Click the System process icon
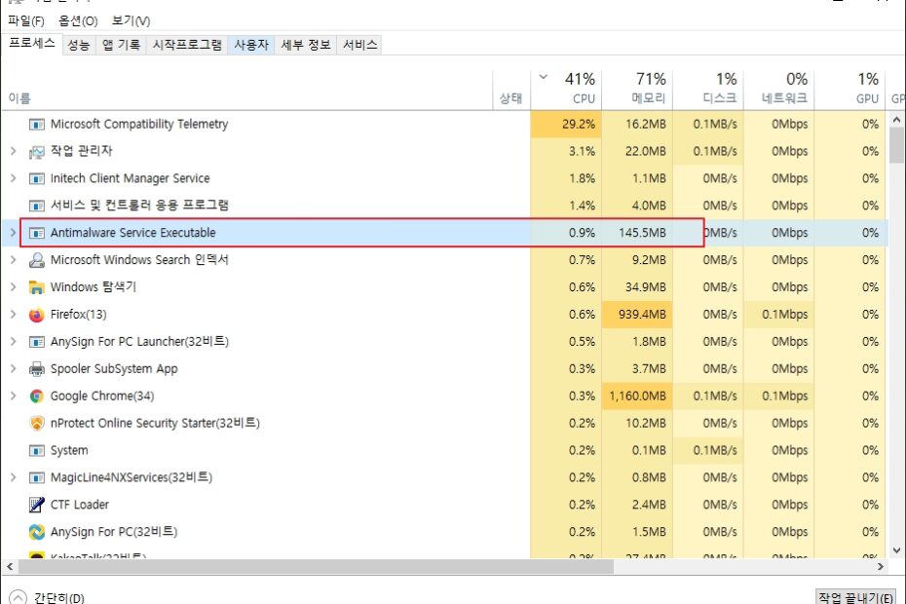 click(36, 450)
